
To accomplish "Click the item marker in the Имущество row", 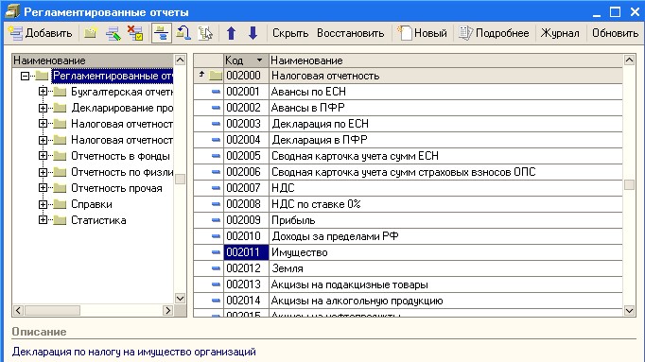I will click(216, 252).
